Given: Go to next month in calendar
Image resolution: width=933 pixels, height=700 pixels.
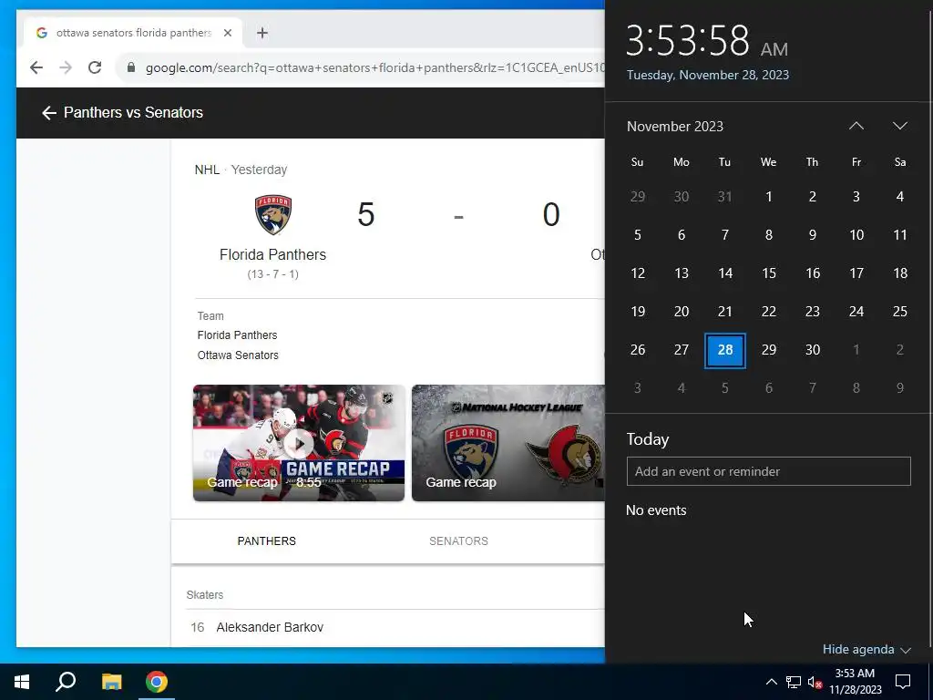Looking at the screenshot, I should pyautogui.click(x=899, y=126).
